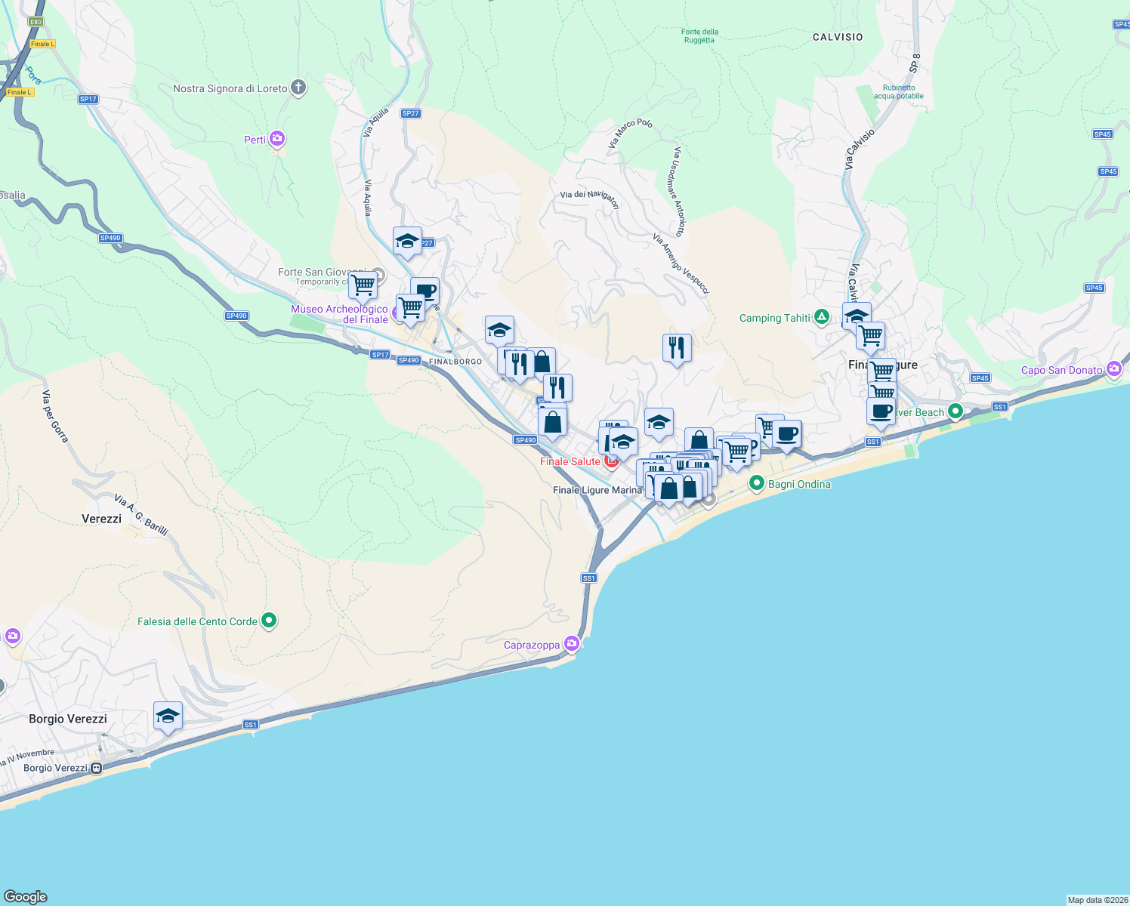Click the Capo San Donato marker
Screen dimensions: 1130x906
pyautogui.click(x=1113, y=368)
